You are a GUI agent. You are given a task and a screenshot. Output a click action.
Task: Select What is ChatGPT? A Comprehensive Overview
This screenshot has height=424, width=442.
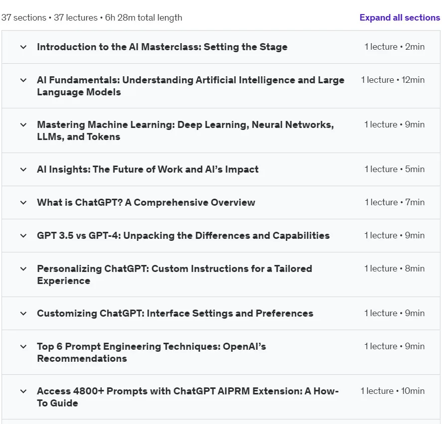tap(146, 202)
